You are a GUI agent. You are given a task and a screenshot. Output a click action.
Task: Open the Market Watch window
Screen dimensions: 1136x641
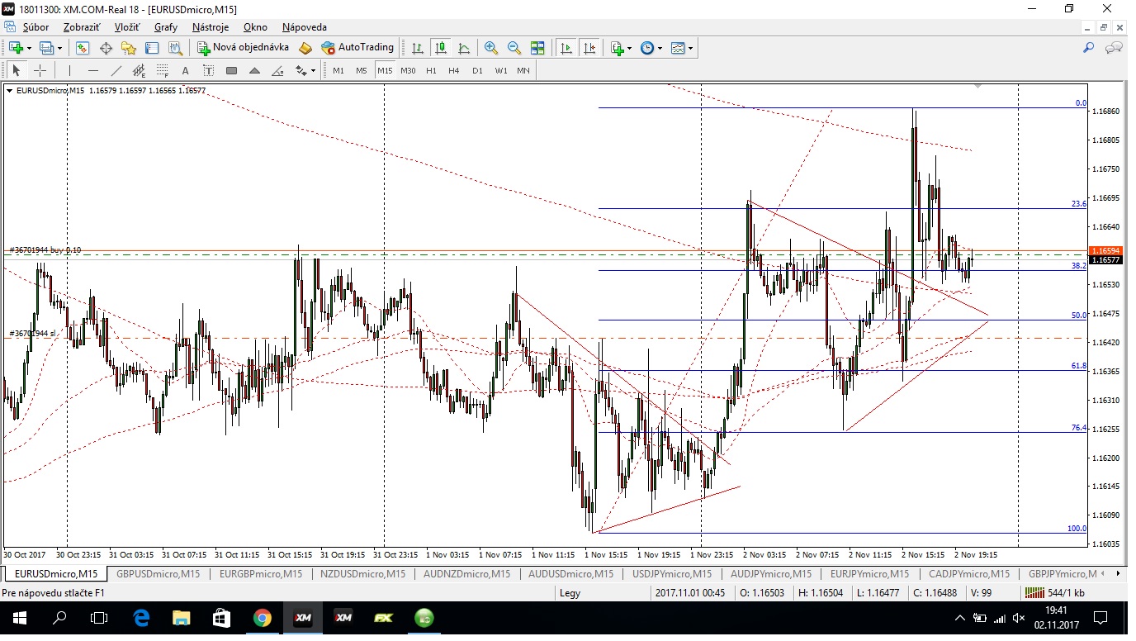coord(83,48)
